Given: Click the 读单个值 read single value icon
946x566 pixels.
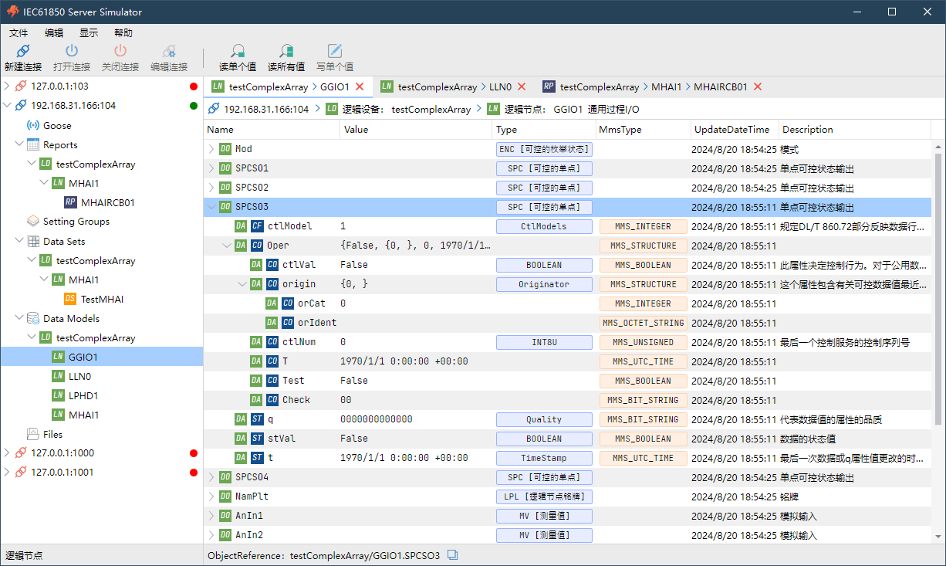Looking at the screenshot, I should pyautogui.click(x=238, y=52).
